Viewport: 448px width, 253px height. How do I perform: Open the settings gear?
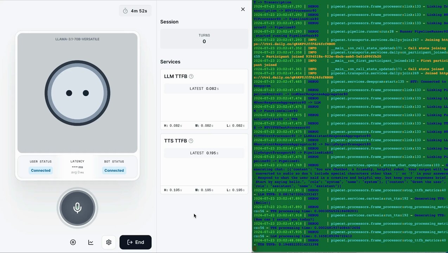pos(109,242)
